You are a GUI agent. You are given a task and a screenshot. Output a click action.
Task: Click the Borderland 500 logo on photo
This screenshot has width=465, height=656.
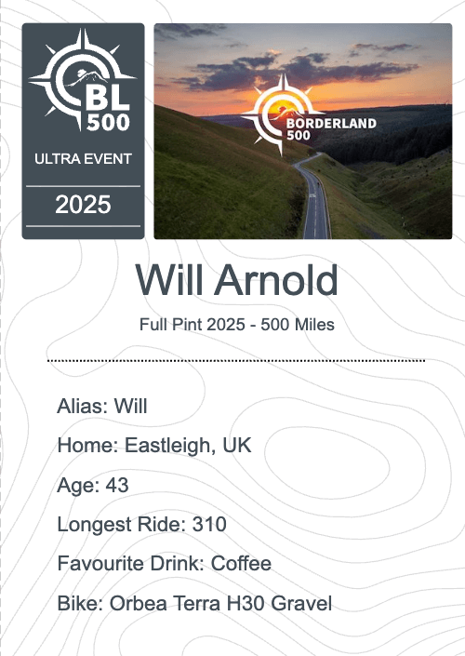point(309,114)
